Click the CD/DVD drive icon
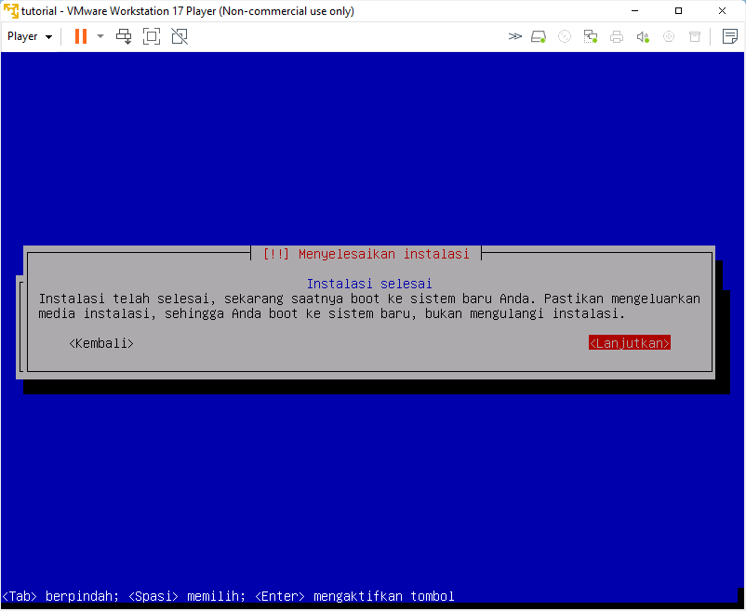Viewport: 746px width, 611px height. pos(565,36)
